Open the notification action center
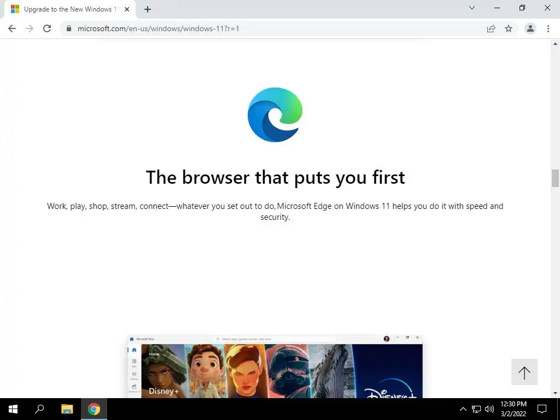Viewport: 560px width, 420px height. point(542,409)
